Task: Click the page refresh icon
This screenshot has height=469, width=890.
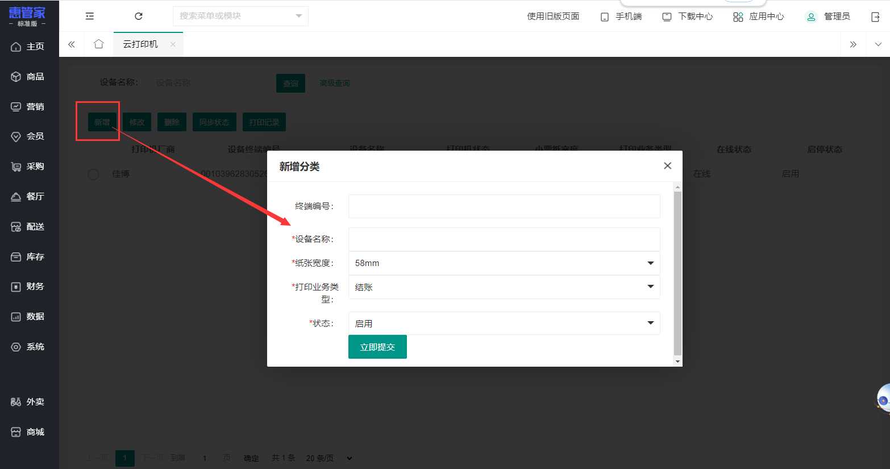Action: pyautogui.click(x=139, y=16)
